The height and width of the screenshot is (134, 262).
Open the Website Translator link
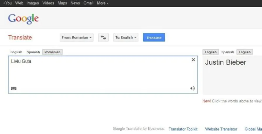[221, 129]
